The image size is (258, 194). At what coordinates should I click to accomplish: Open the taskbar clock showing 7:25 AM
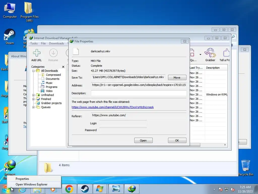tap(245, 189)
